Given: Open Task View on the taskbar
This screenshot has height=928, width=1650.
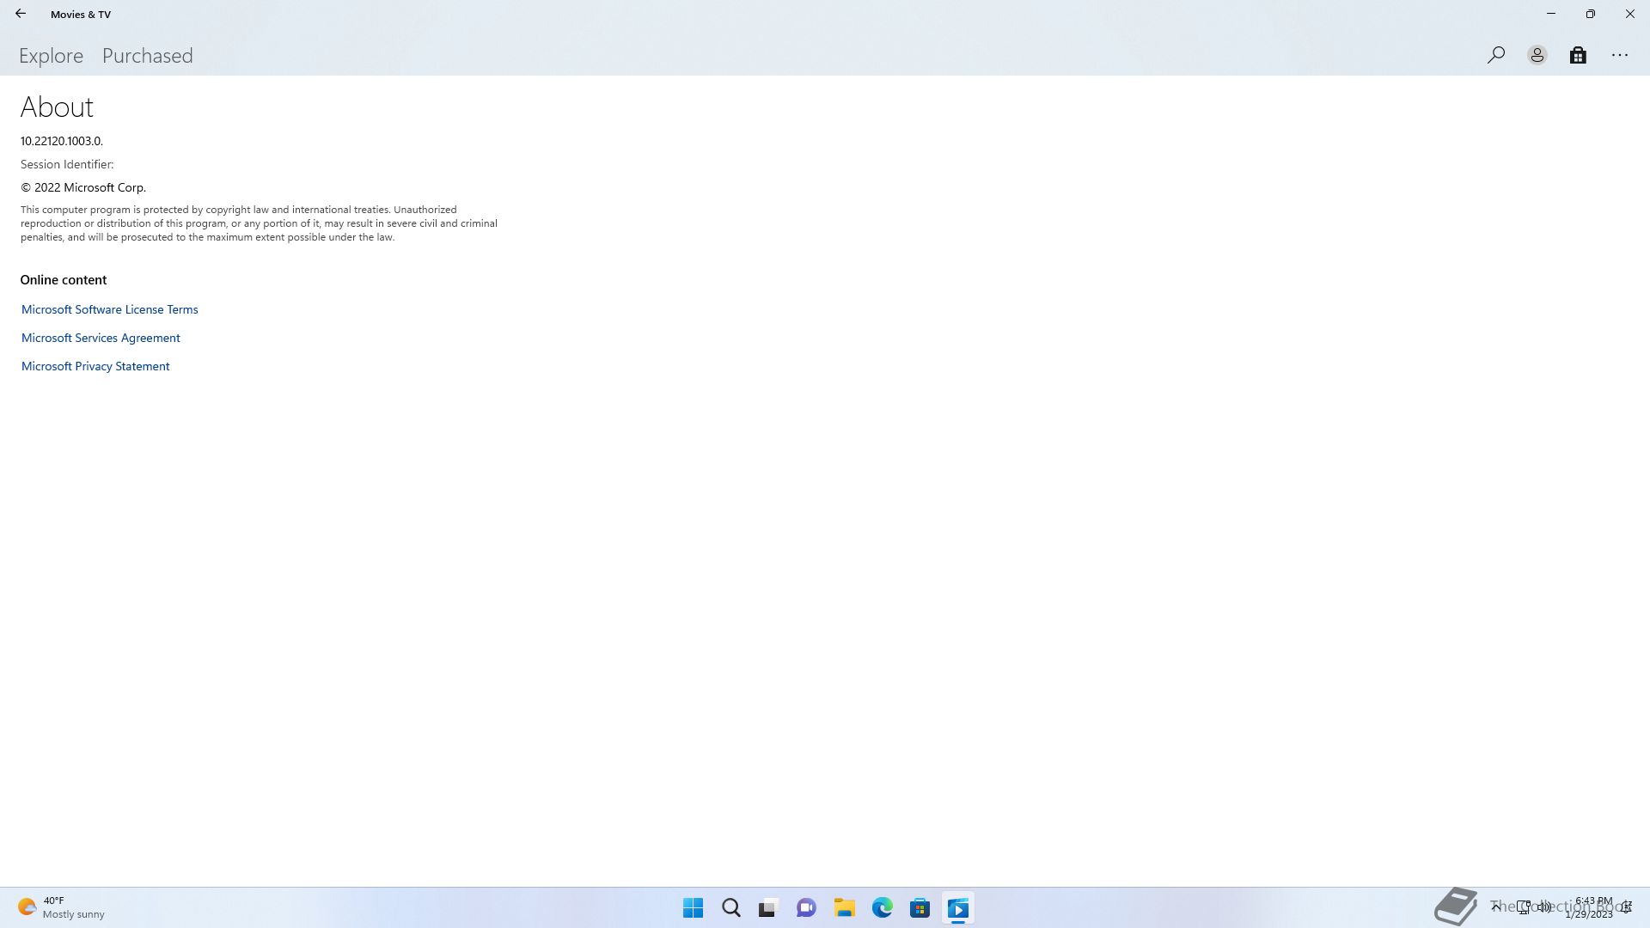Looking at the screenshot, I should click(x=768, y=907).
